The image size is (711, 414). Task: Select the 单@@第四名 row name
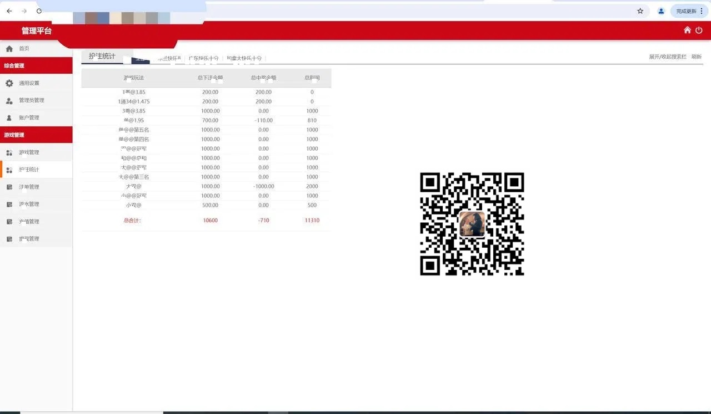pyautogui.click(x=134, y=139)
